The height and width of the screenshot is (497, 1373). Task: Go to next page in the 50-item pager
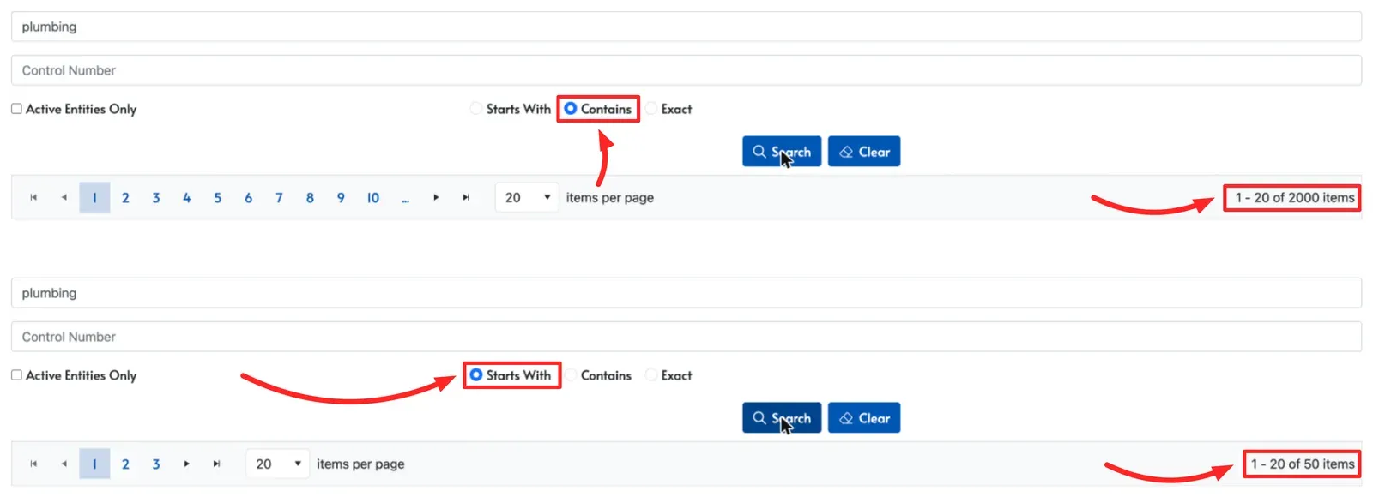pos(186,464)
